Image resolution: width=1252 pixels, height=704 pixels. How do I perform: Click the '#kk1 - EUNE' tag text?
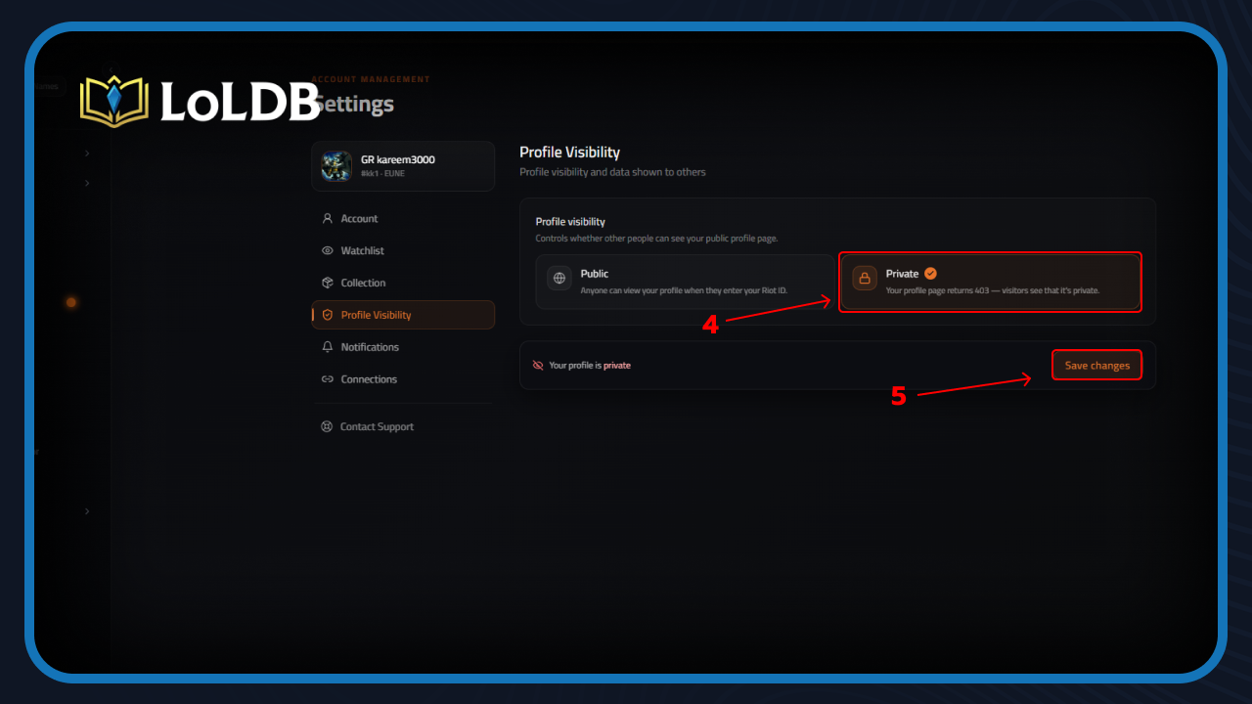(382, 173)
